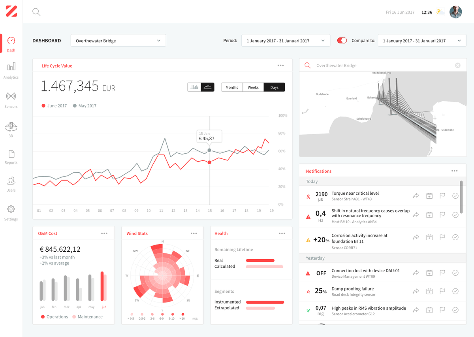Switch chart to bar graph view icon
This screenshot has height=337, width=474.
tap(194, 87)
